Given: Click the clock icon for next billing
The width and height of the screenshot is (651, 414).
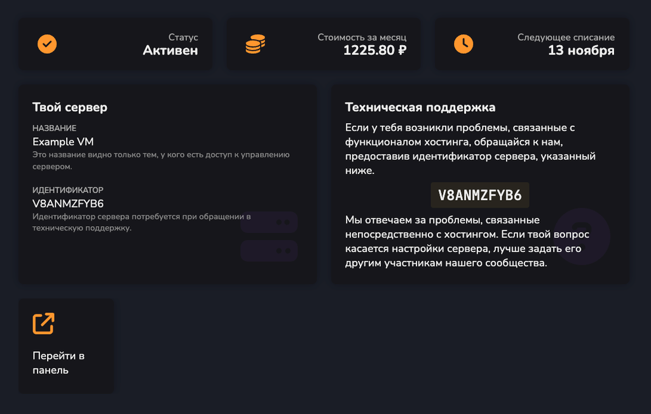Looking at the screenshot, I should click(x=463, y=44).
